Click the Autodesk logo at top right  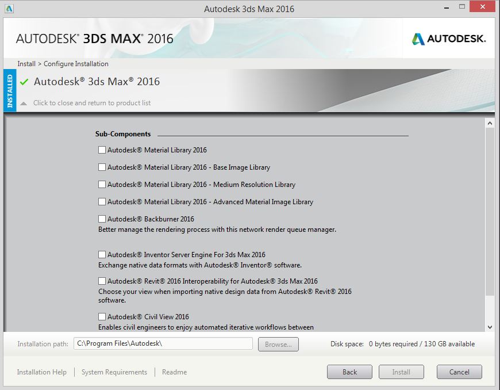(449, 39)
